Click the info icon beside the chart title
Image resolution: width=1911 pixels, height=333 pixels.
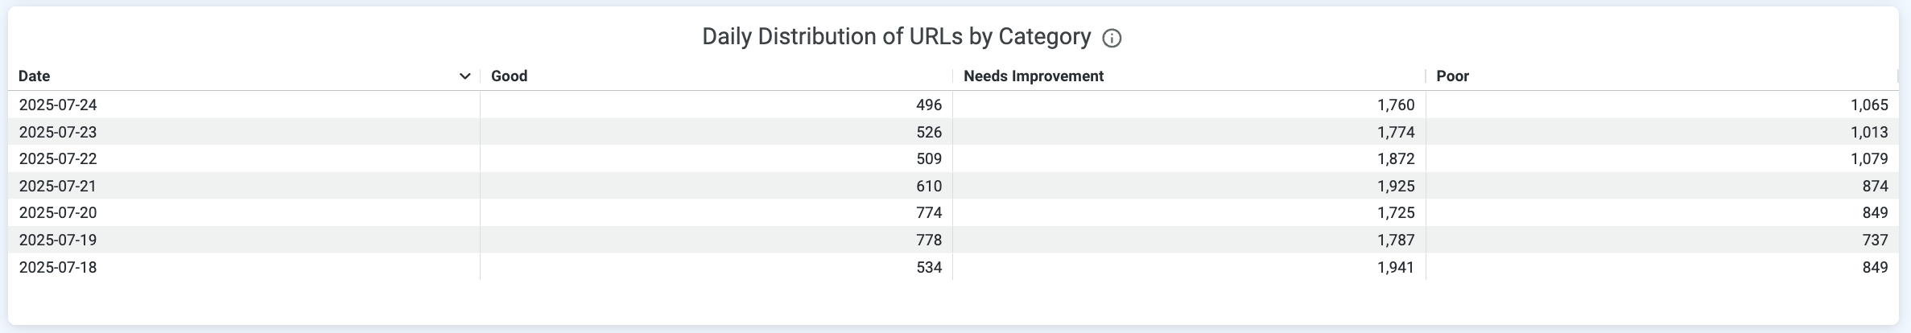coord(1112,38)
